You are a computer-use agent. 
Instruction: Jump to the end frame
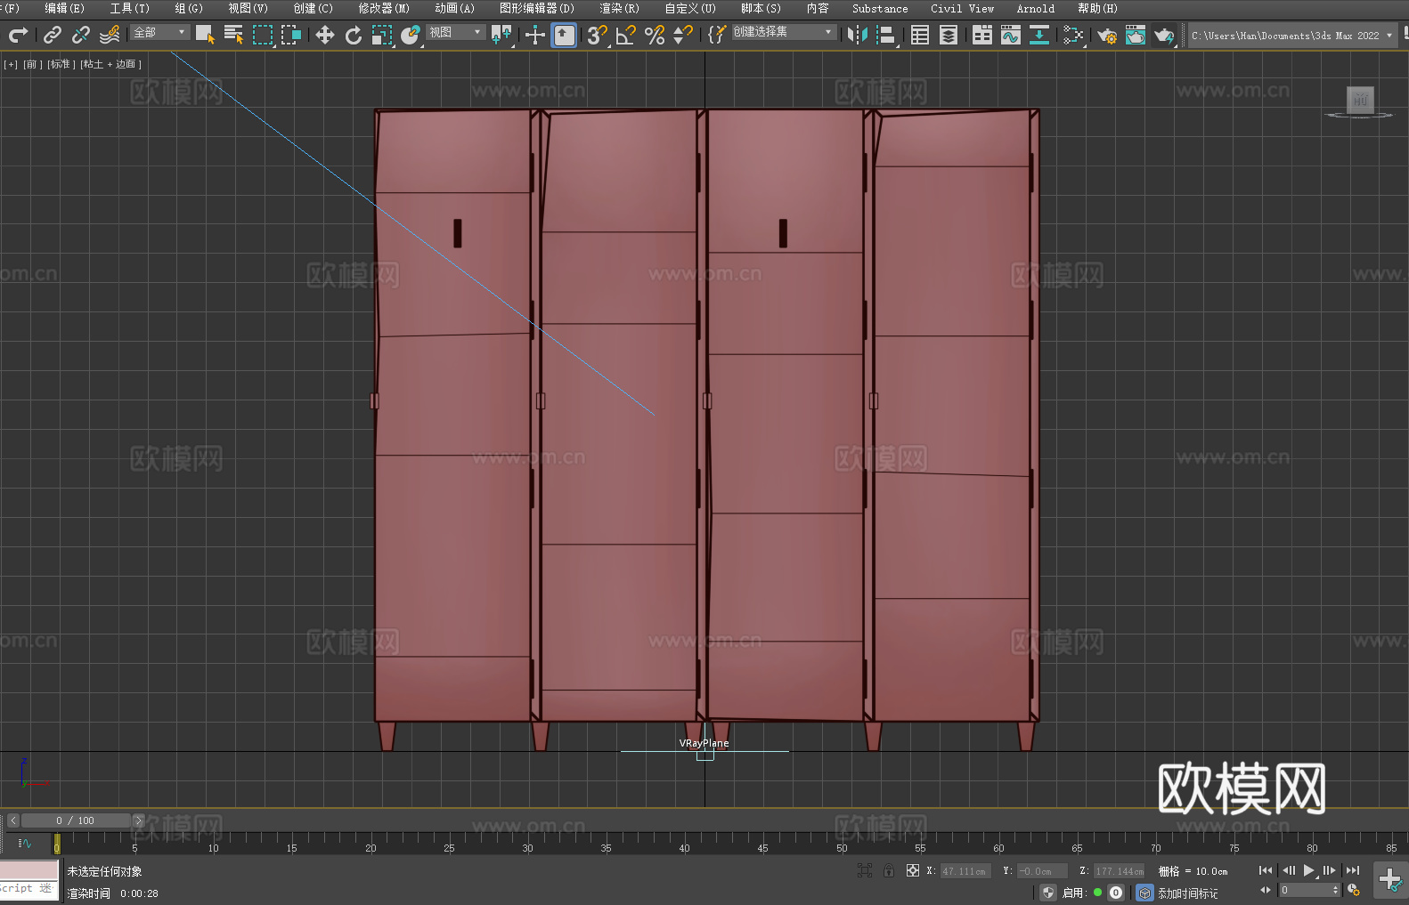coord(1353,870)
